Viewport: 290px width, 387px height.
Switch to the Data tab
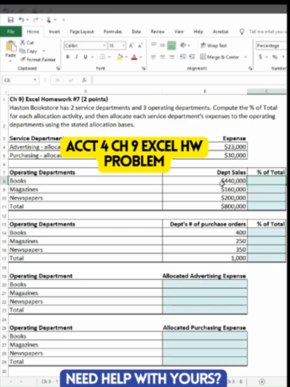(x=136, y=31)
